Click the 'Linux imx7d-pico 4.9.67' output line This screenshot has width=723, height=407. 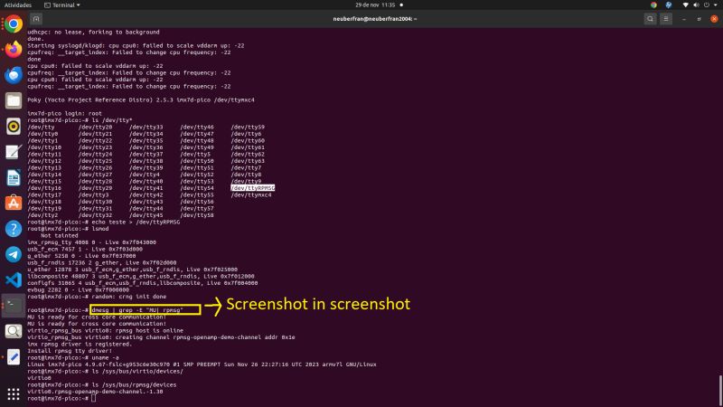pyautogui.click(x=202, y=364)
